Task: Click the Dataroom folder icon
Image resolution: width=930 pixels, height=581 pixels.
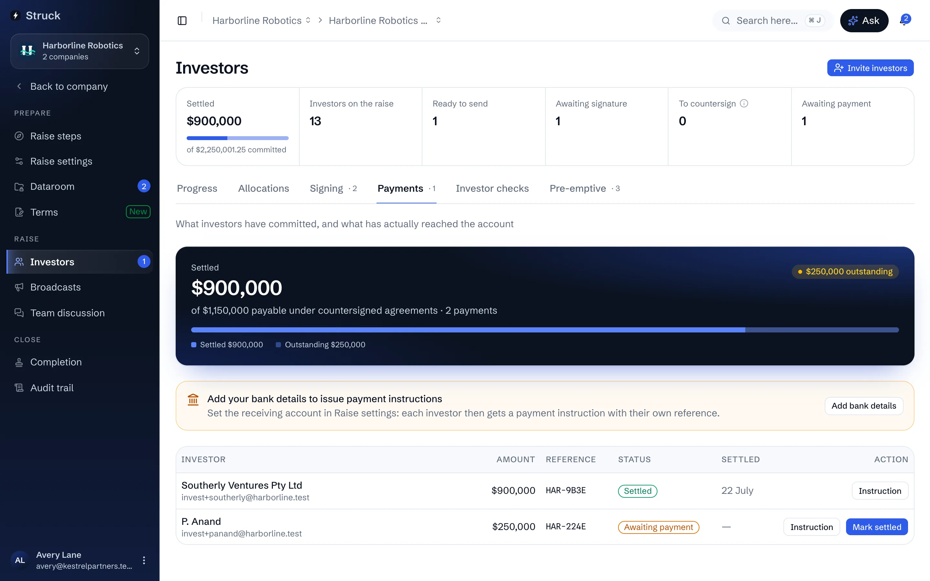Action: point(19,187)
